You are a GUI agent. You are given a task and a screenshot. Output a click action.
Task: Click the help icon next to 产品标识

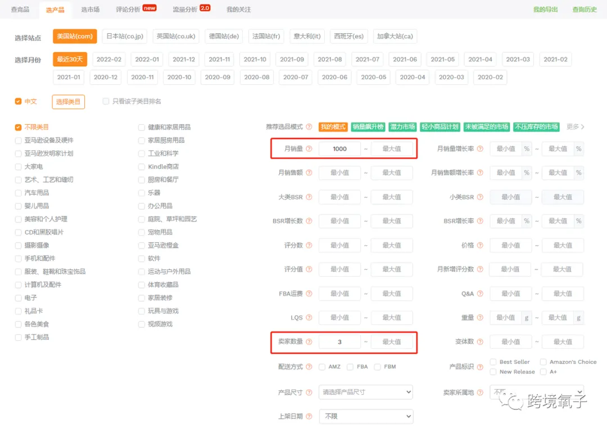point(480,367)
